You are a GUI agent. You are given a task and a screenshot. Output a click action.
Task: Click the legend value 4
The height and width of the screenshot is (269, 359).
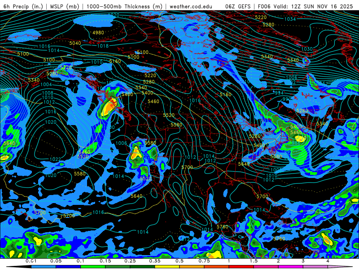[328, 261]
